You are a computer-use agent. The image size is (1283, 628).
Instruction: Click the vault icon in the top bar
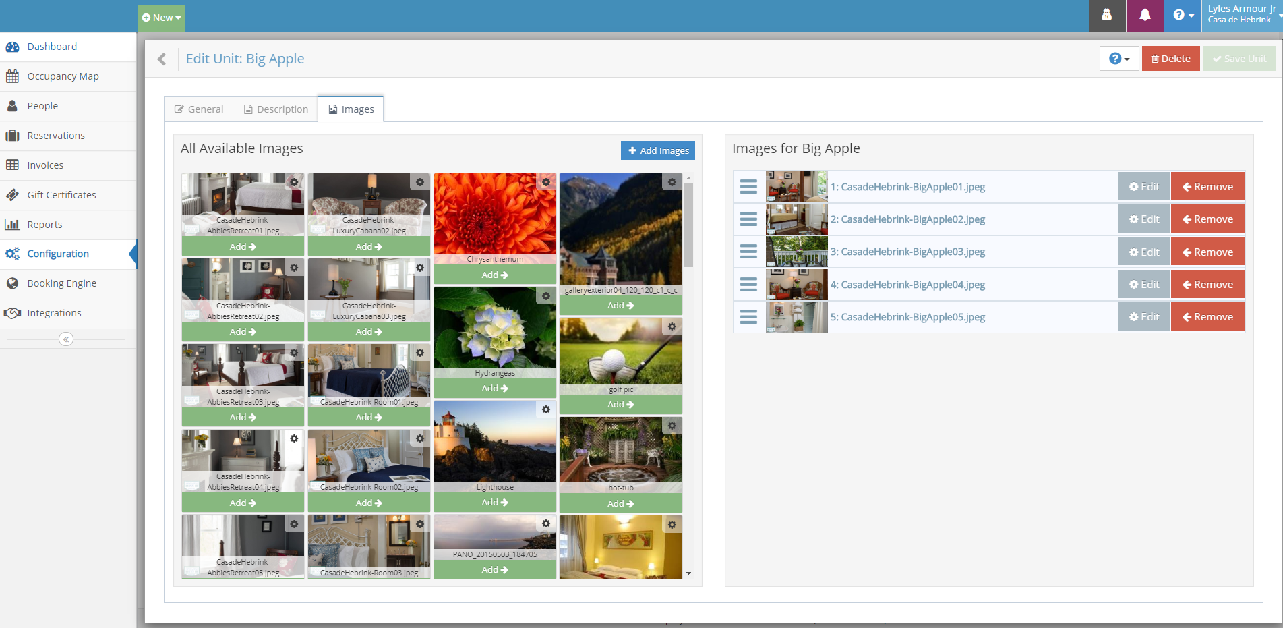[1106, 15]
